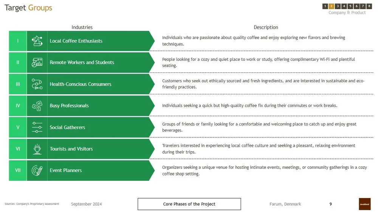Click the trophy icon for Tourists and Visitors
This screenshot has height=212, width=378.
pyautogui.click(x=37, y=149)
